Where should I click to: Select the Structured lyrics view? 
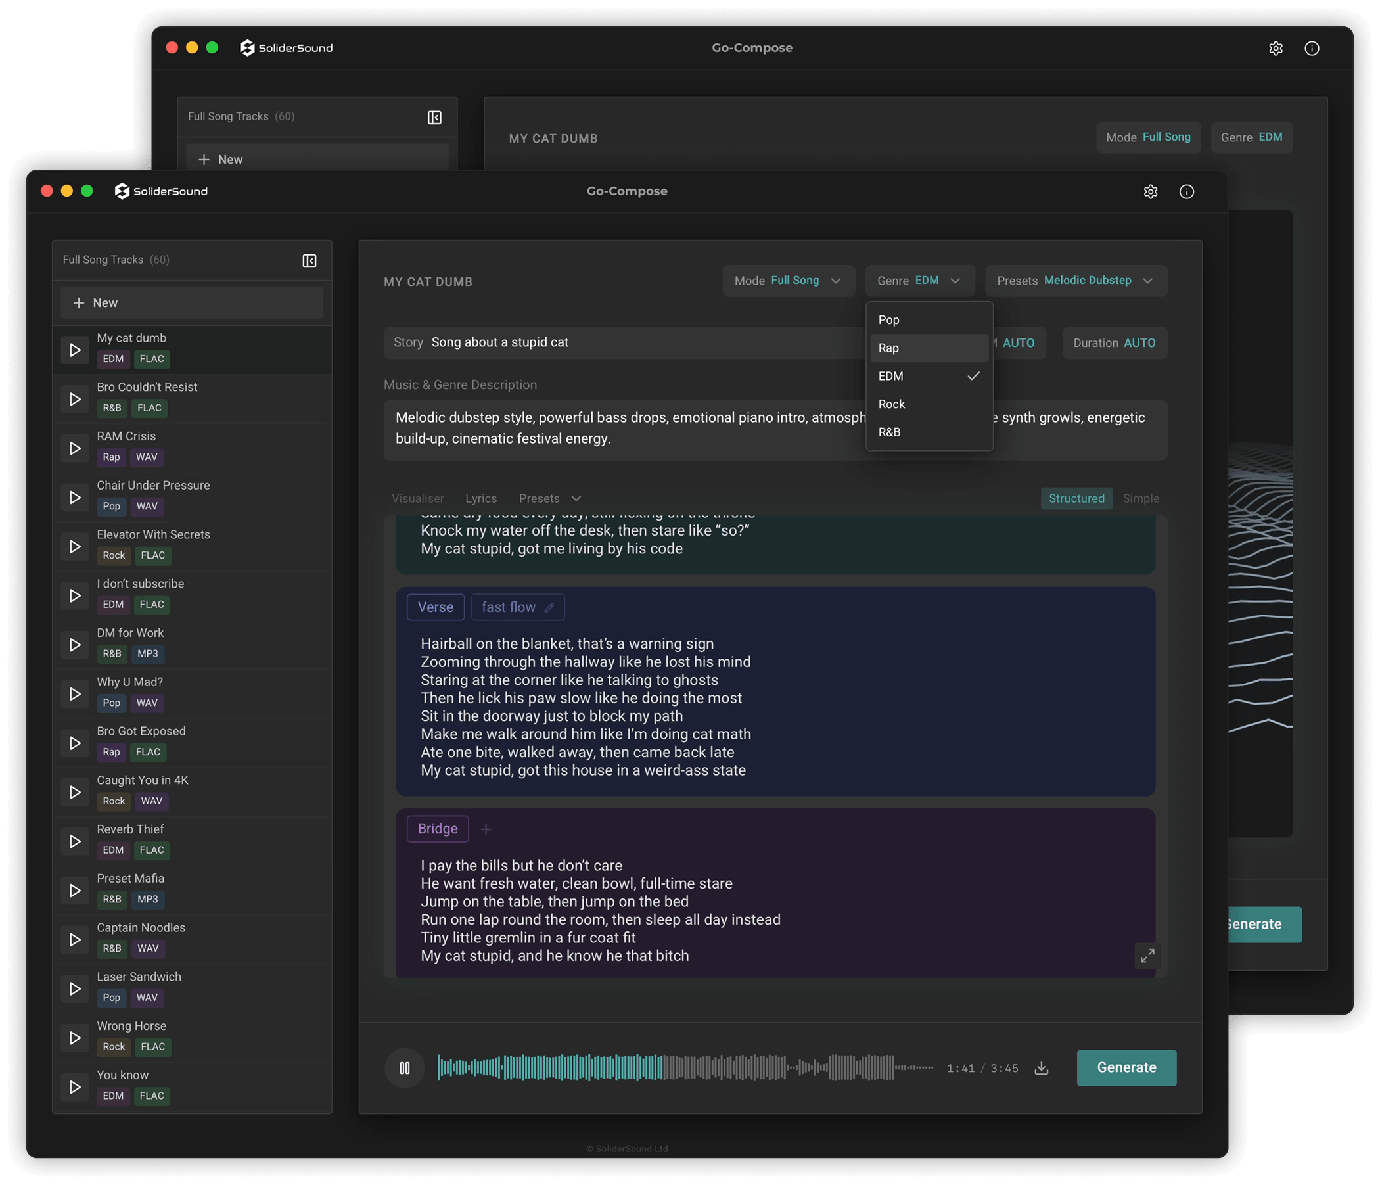coord(1076,498)
